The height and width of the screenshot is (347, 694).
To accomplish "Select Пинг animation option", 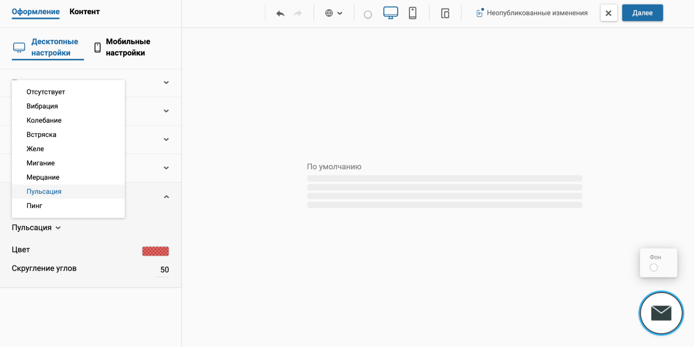I will tap(34, 206).
